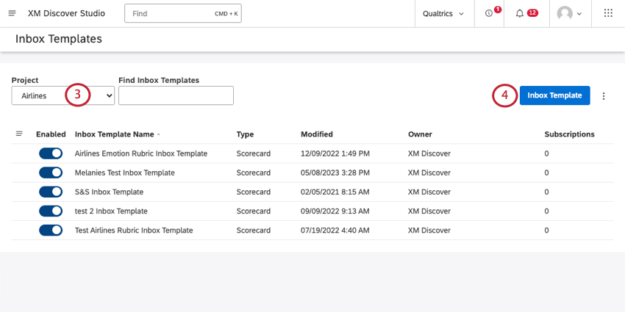
Task: Click the blue Inbox Template button
Action: tap(555, 95)
